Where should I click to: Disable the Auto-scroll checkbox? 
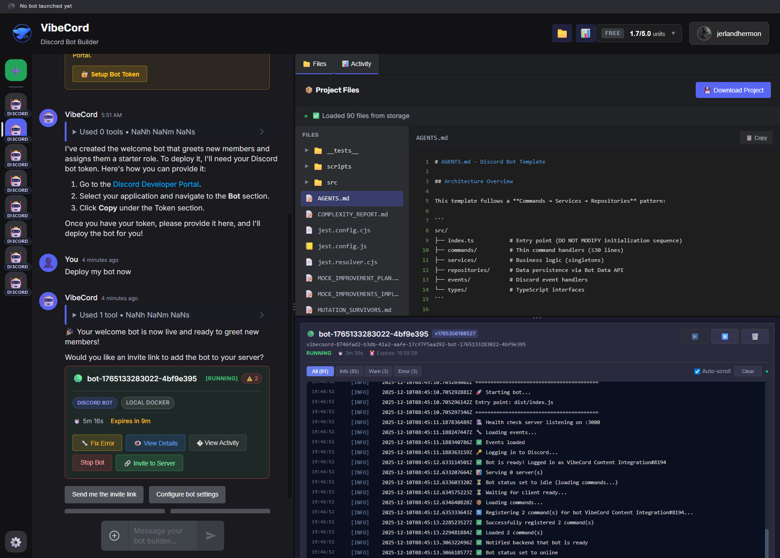click(x=697, y=371)
